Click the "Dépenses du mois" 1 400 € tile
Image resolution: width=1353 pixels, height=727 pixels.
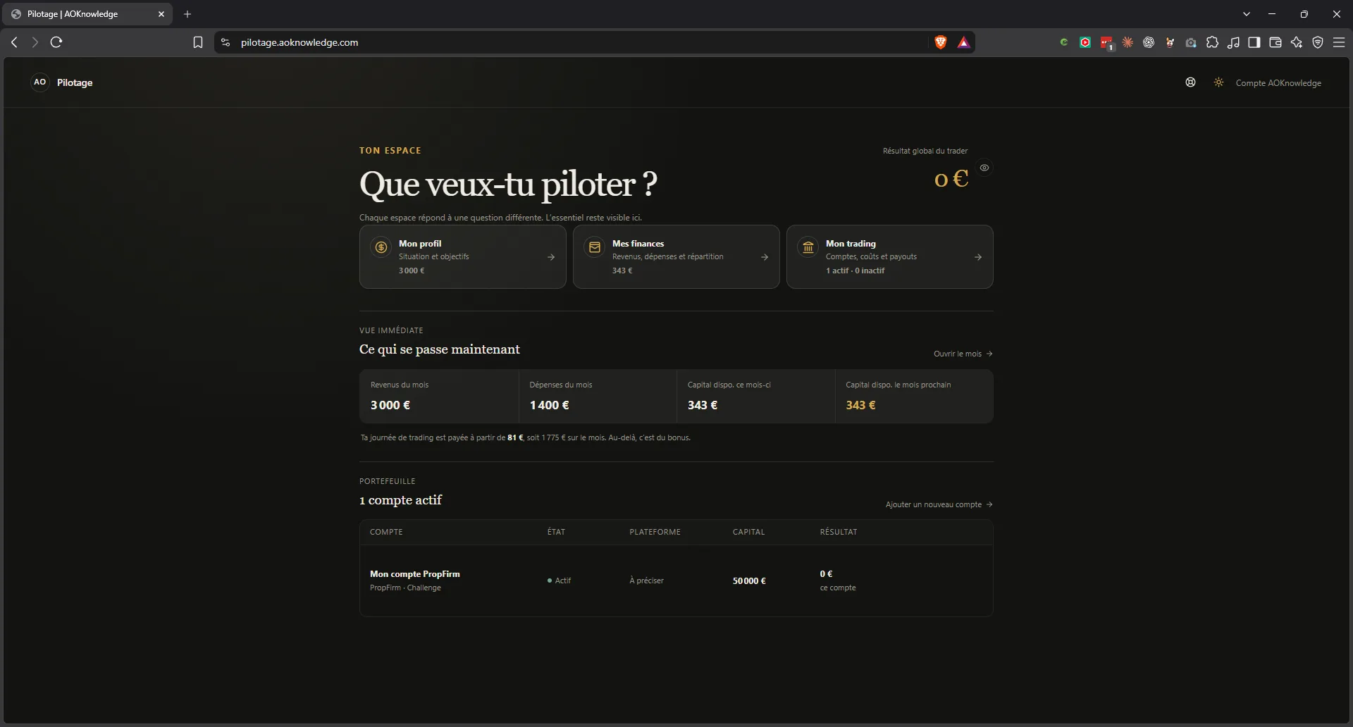[598, 396]
